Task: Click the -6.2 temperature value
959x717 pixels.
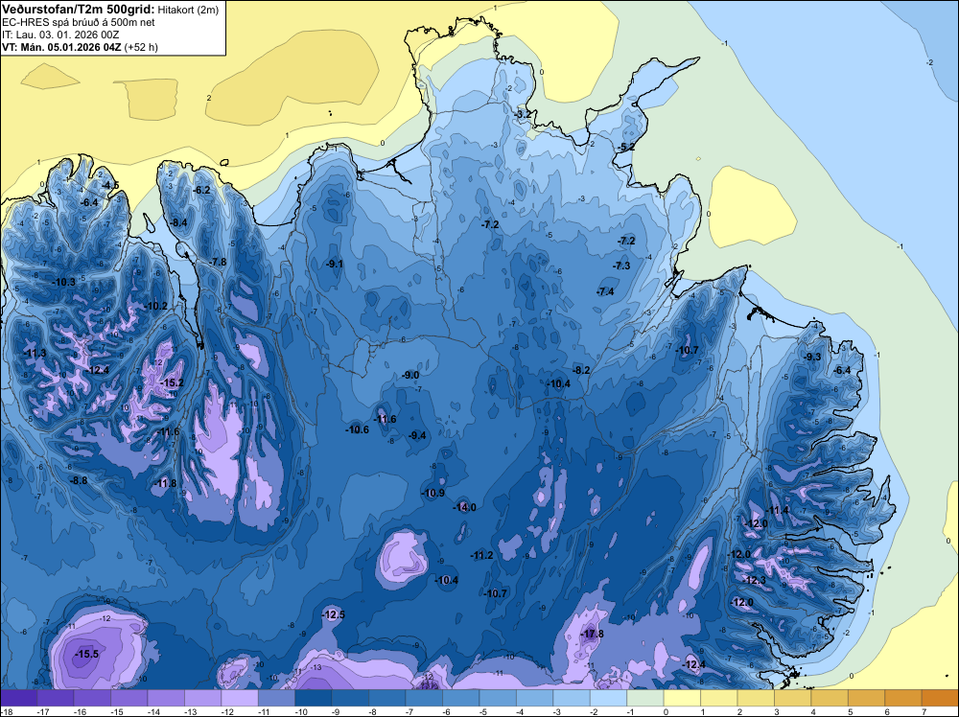Action: [x=200, y=190]
